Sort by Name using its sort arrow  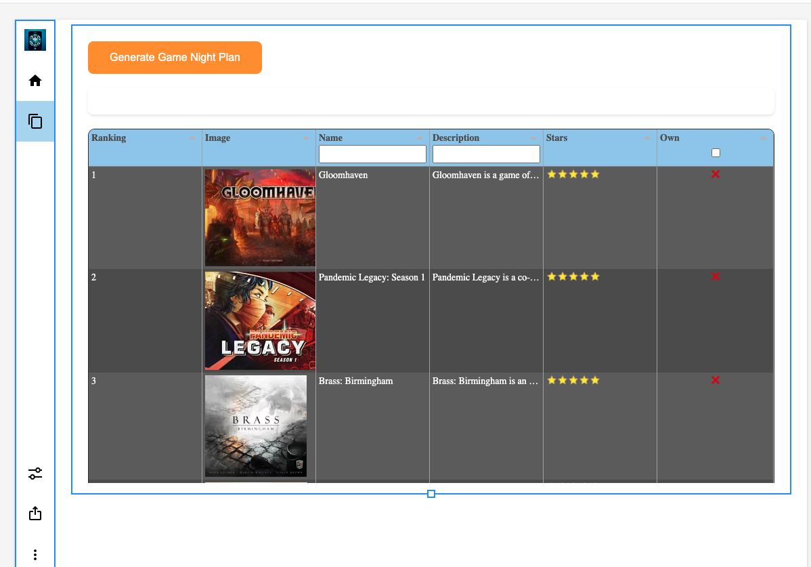(x=420, y=138)
